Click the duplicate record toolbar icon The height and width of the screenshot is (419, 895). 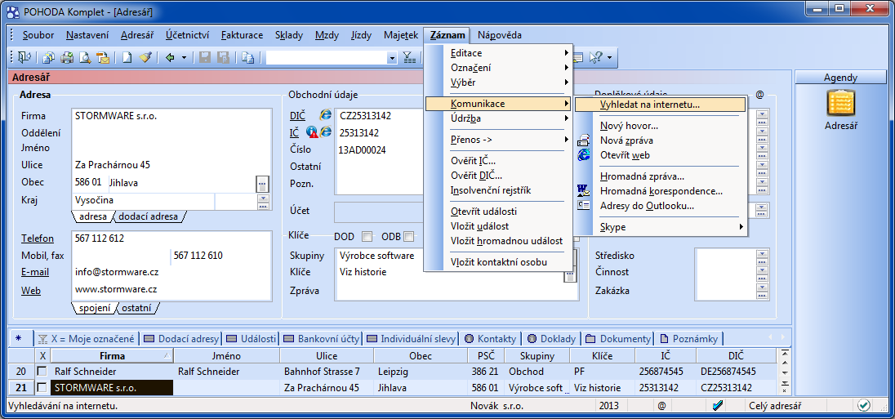tap(247, 57)
